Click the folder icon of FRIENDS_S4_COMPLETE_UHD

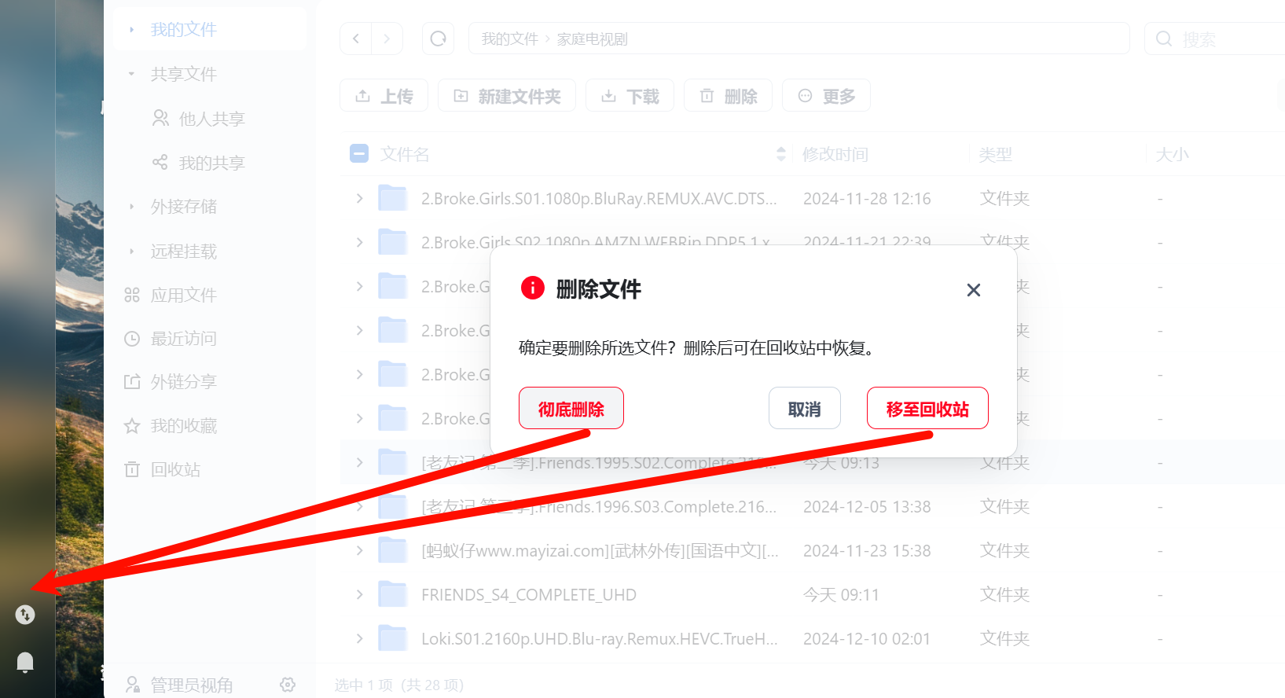392,594
